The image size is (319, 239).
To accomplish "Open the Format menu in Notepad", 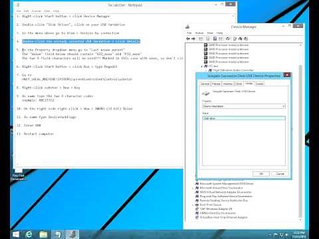I will click(x=37, y=11).
